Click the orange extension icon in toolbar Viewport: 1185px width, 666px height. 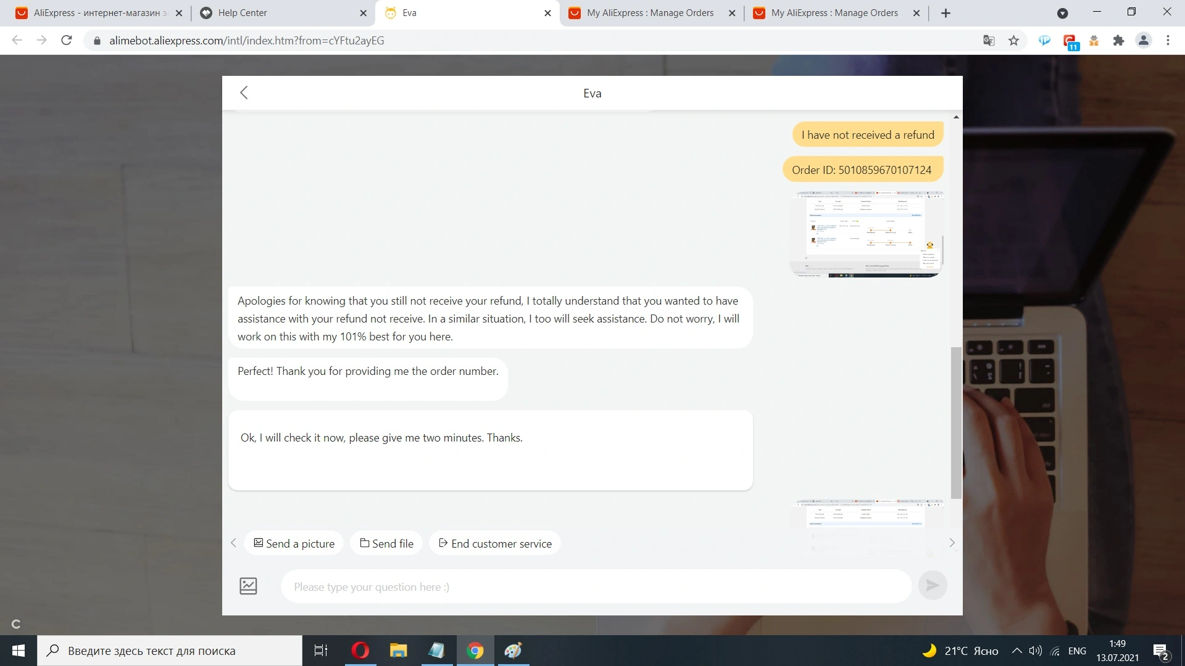coord(1094,41)
